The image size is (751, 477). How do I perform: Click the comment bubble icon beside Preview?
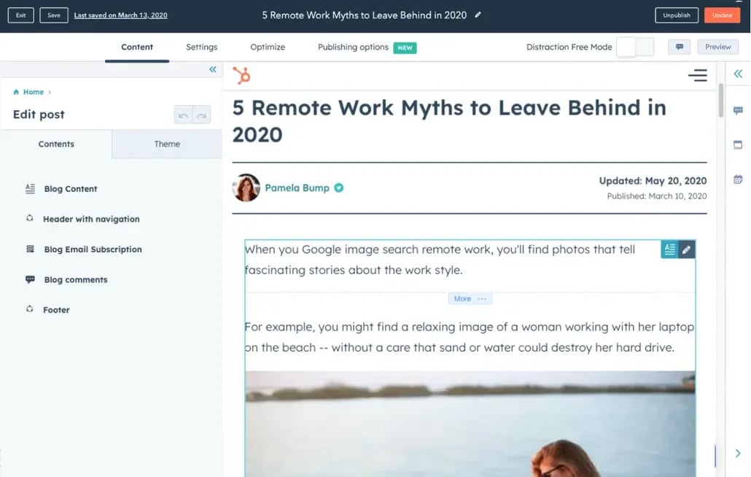680,46
